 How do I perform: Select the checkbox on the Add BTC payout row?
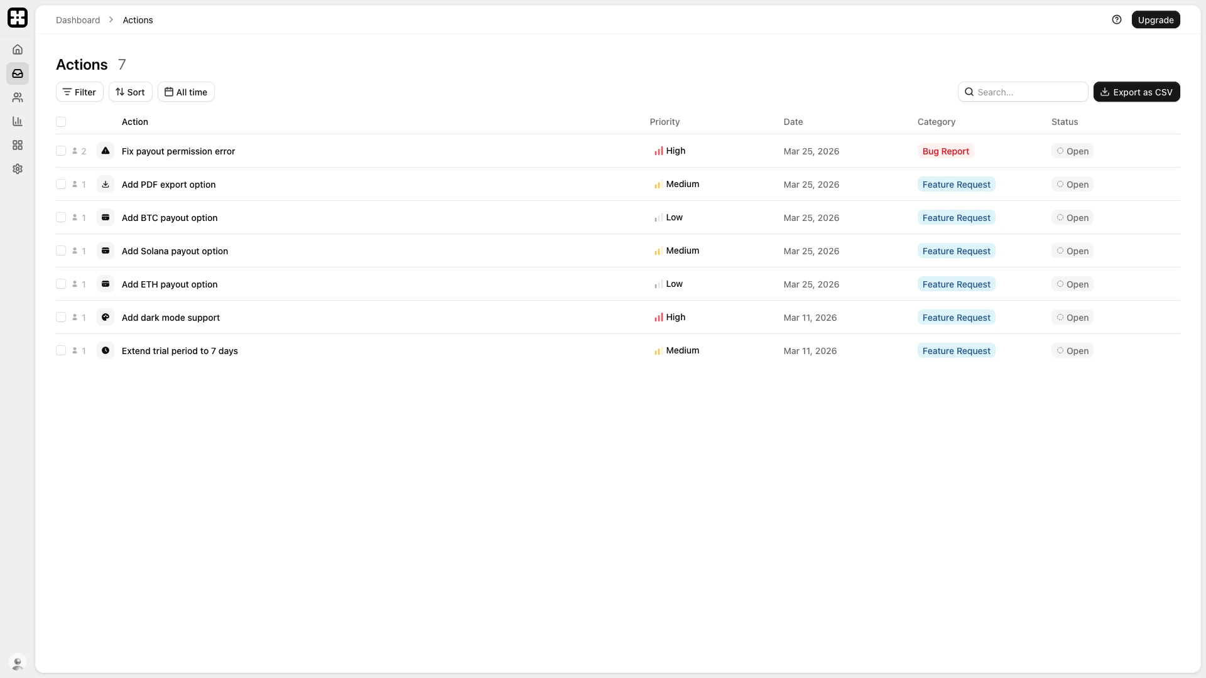coord(61,217)
